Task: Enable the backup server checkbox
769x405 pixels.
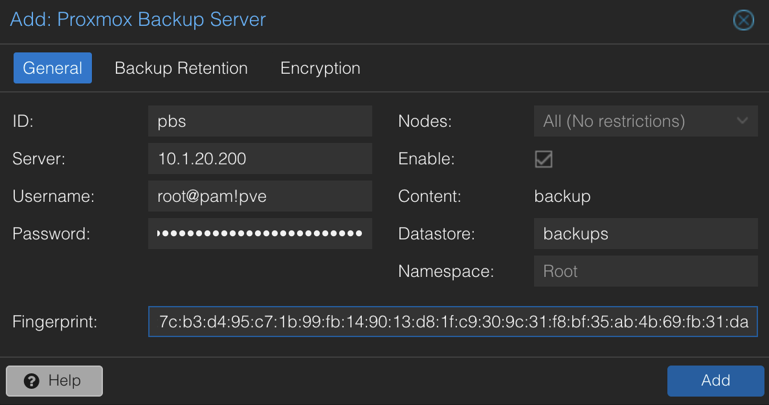Action: coord(543,159)
